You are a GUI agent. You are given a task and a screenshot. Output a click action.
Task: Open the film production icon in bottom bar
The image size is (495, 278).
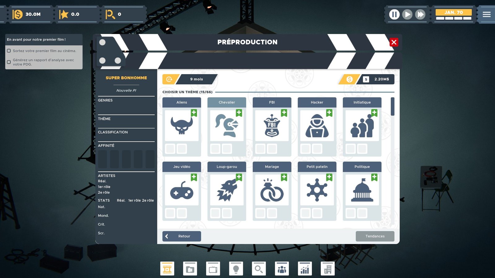click(167, 268)
